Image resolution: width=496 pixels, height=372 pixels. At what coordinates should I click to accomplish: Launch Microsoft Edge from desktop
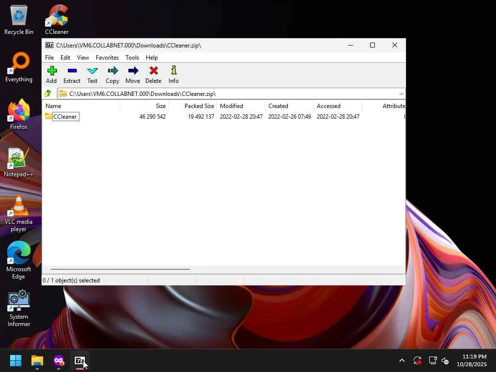tap(19, 260)
